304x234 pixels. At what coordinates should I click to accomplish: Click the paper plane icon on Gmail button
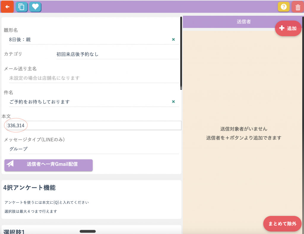click(x=10, y=164)
